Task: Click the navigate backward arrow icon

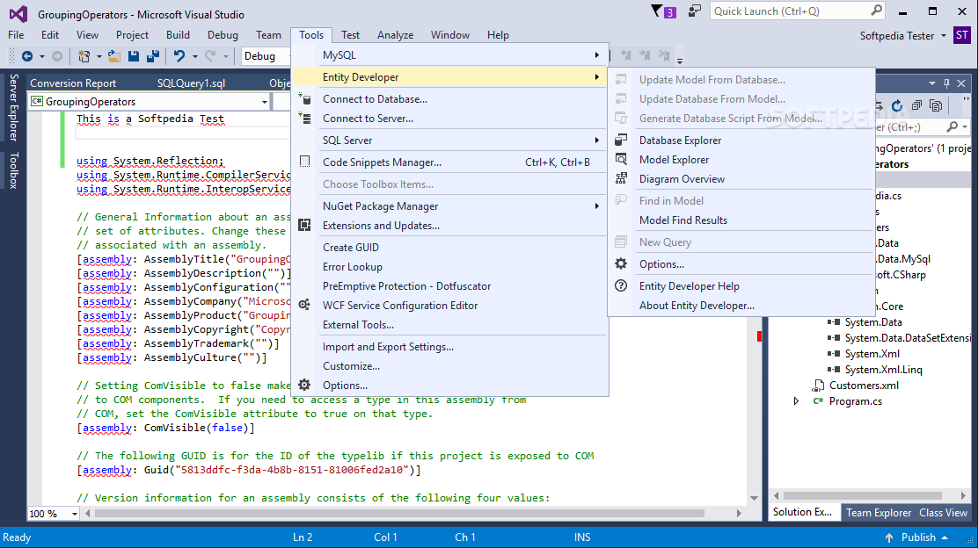Action: pos(26,56)
